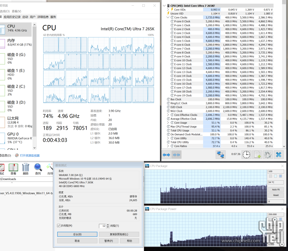Switch to the 服务 tab
This screenshot has width=288, height=251.
coord(53,17)
